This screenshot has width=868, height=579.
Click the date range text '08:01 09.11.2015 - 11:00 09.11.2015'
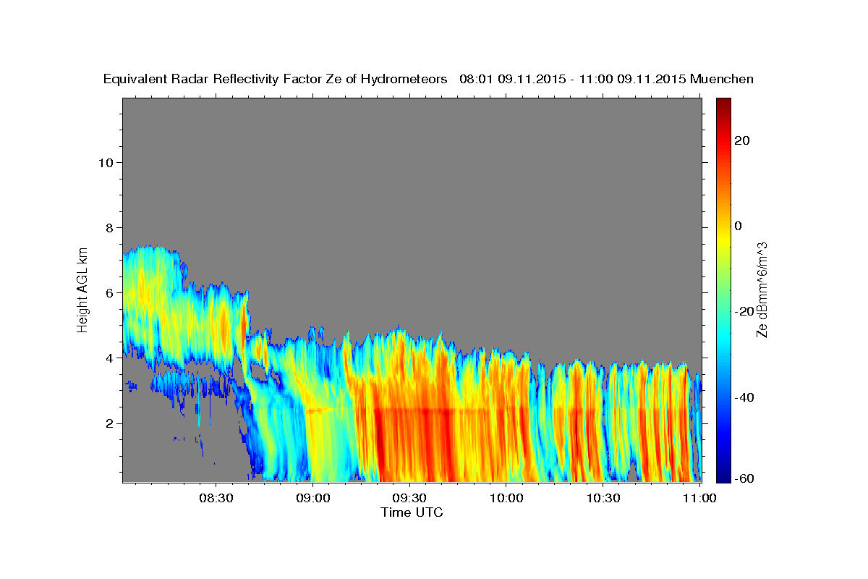pos(572,79)
